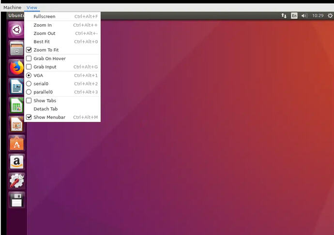Open System Settings gear-and-wrench icon

[16, 181]
